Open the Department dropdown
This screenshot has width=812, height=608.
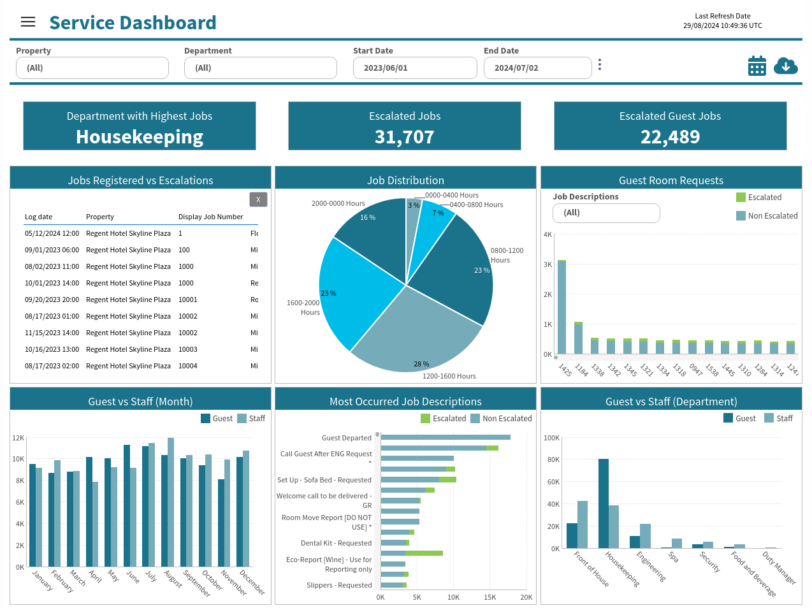point(261,68)
